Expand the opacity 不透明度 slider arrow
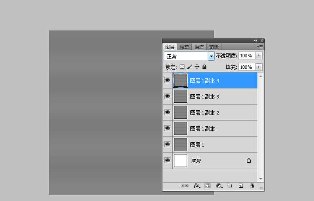314x201 pixels. [x=259, y=56]
